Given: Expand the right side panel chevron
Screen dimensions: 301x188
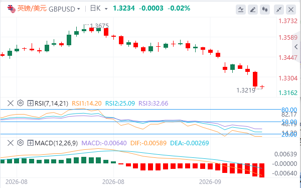Looking at the screenshot, I should [x=296, y=47].
